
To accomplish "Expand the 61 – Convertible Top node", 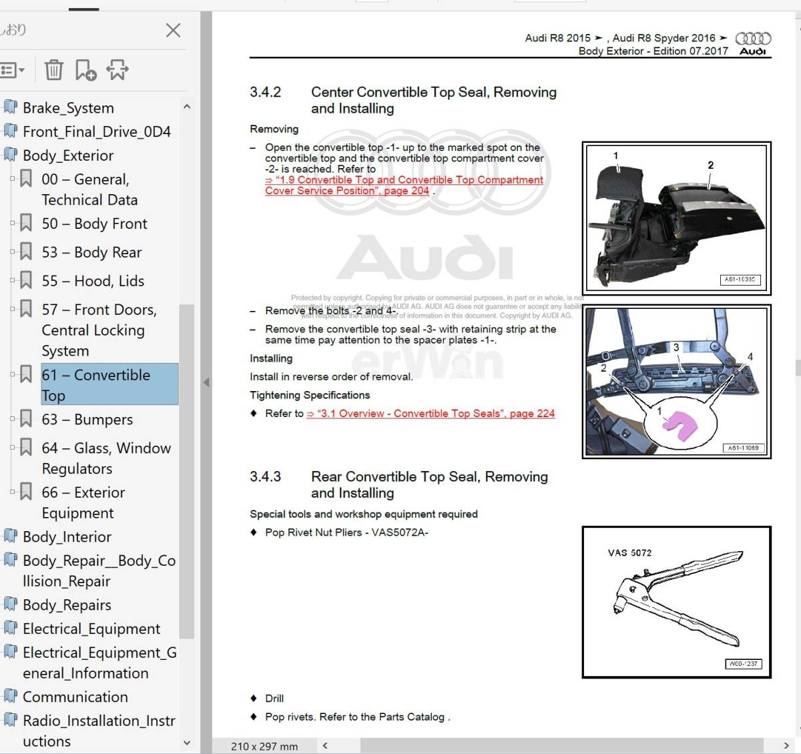I will point(13,374).
